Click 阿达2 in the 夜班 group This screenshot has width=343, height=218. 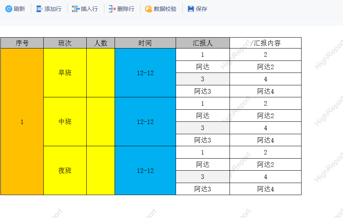[x=266, y=165]
